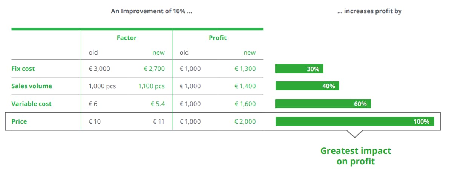Click the € 5.4 variable cost cell
The width and height of the screenshot is (449, 170).
tap(158, 104)
